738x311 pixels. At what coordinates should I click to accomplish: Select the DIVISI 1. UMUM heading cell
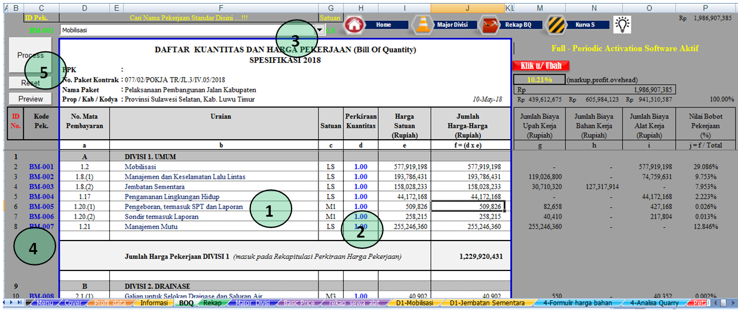coord(215,156)
